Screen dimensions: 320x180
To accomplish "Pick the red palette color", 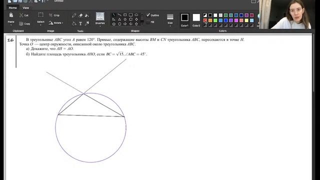I will 205,20.
